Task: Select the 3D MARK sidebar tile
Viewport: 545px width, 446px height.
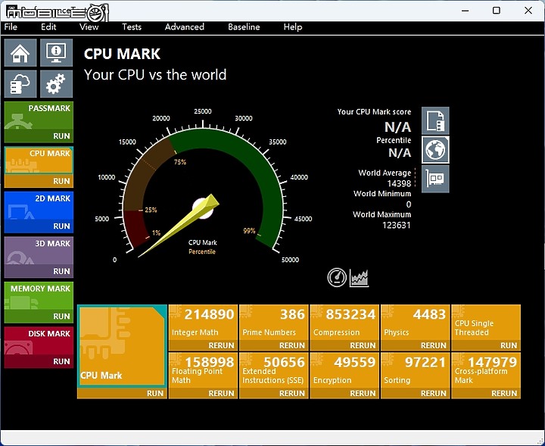Action: [39, 251]
